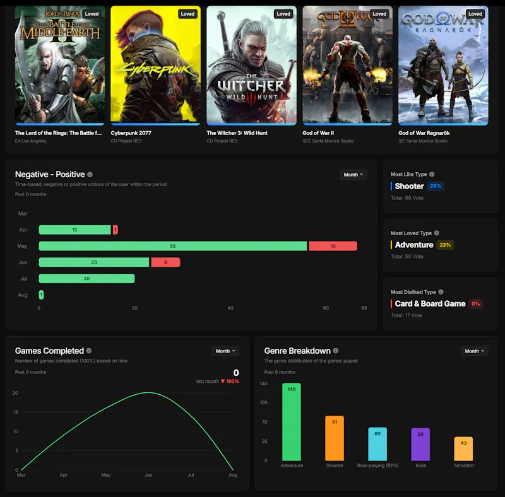Click the green Games Completed curve peak at Jun

pyautogui.click(x=148, y=392)
